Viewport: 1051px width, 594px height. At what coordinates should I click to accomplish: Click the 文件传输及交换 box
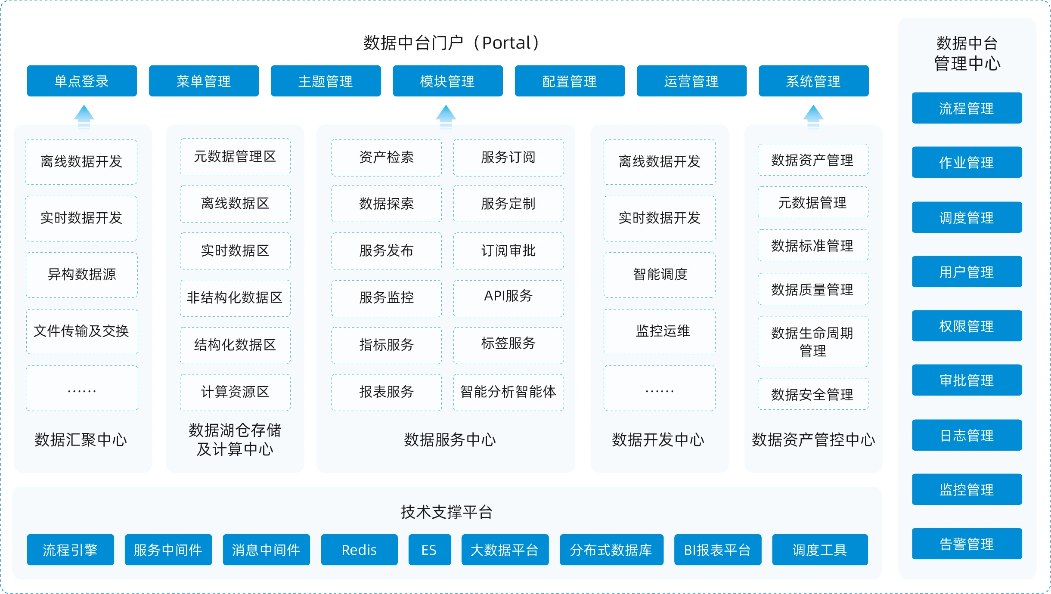click(82, 331)
